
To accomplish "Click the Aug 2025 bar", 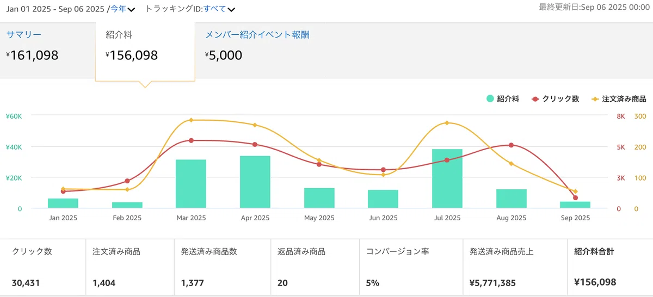I will (x=512, y=199).
